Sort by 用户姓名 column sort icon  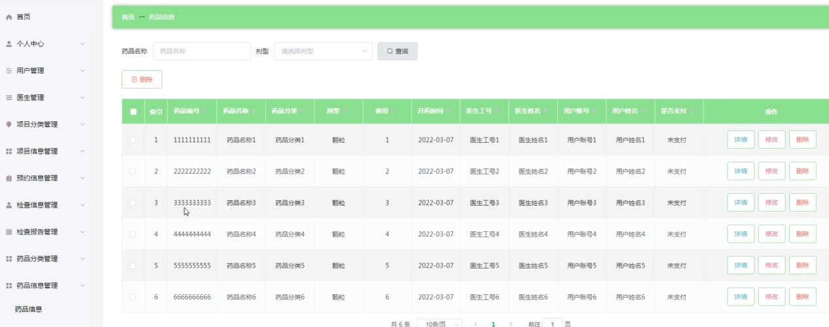(x=643, y=111)
